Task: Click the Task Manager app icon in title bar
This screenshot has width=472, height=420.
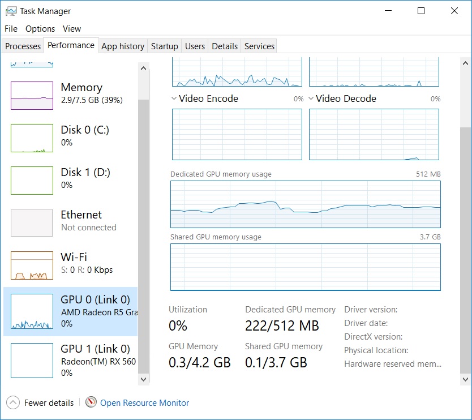Action: pyautogui.click(x=11, y=11)
